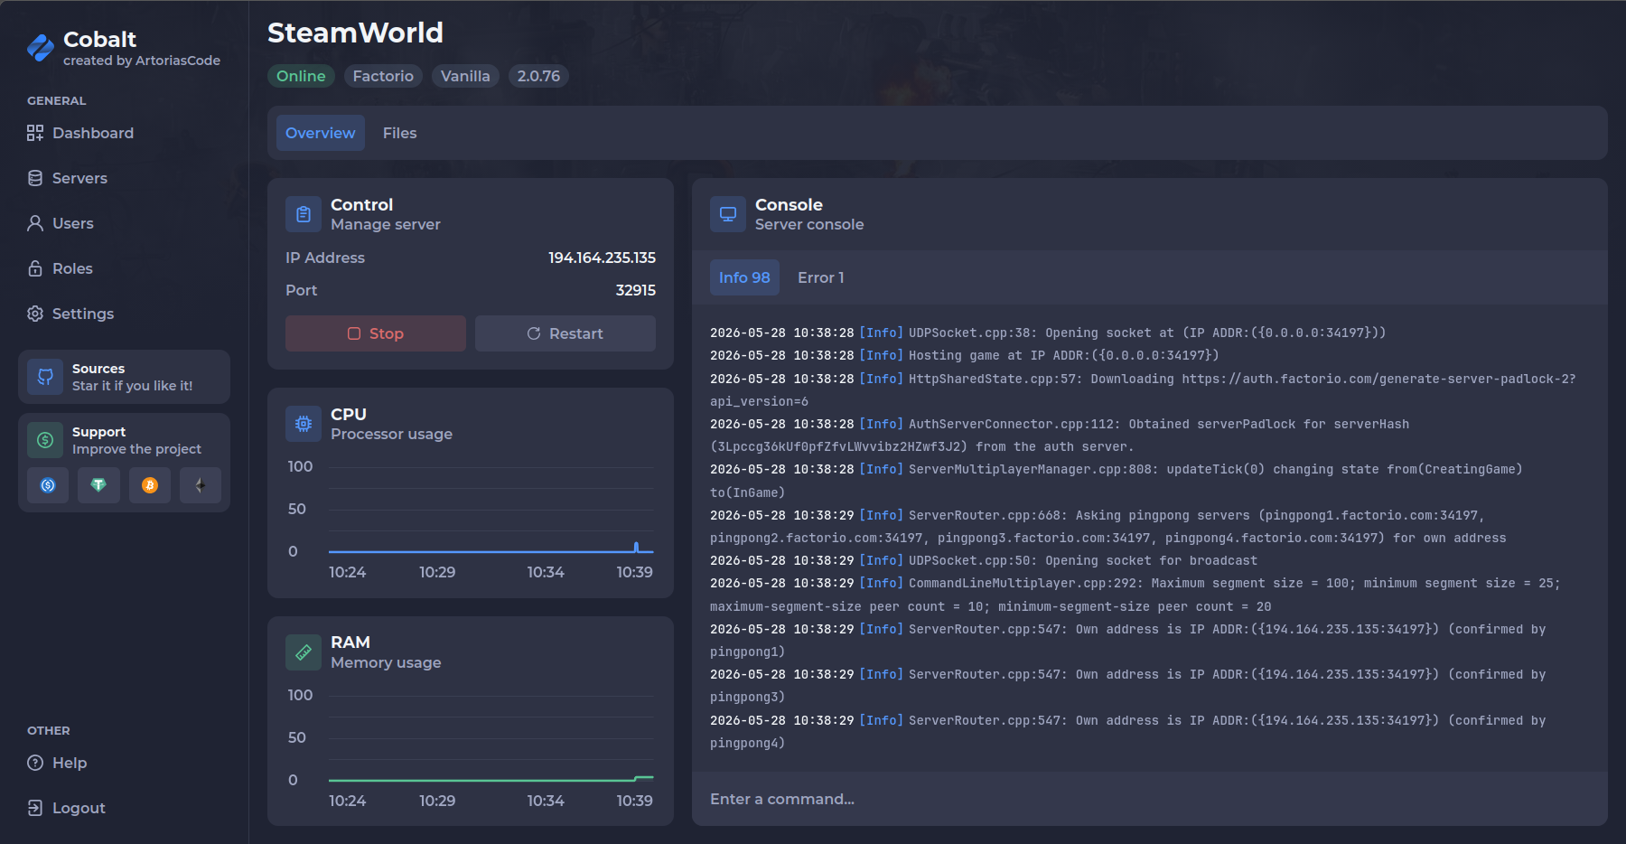Click log line 'Hosting game at IP ADDR'

coord(965,355)
